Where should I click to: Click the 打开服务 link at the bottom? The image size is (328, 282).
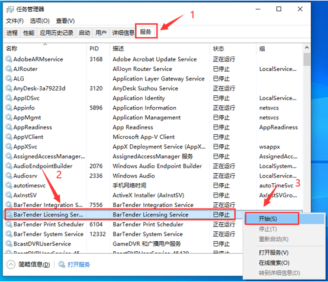[x=79, y=265]
